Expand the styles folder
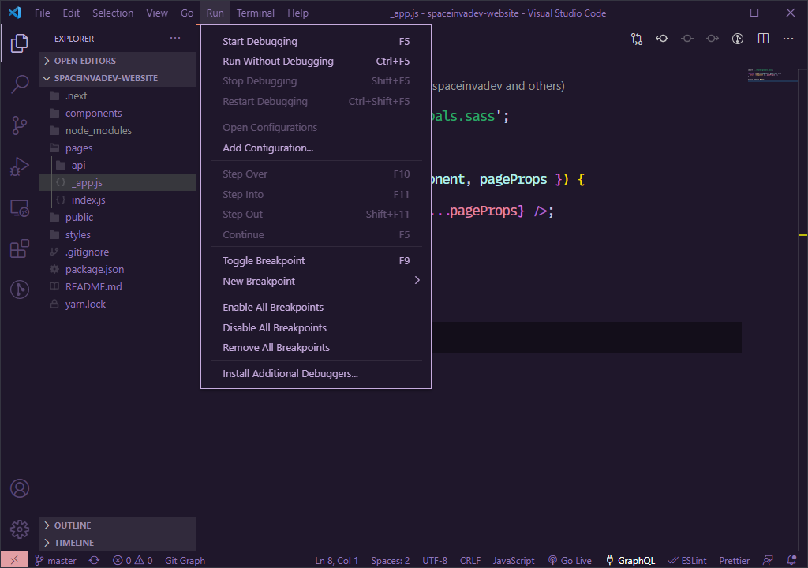This screenshot has width=808, height=568. pos(117,234)
